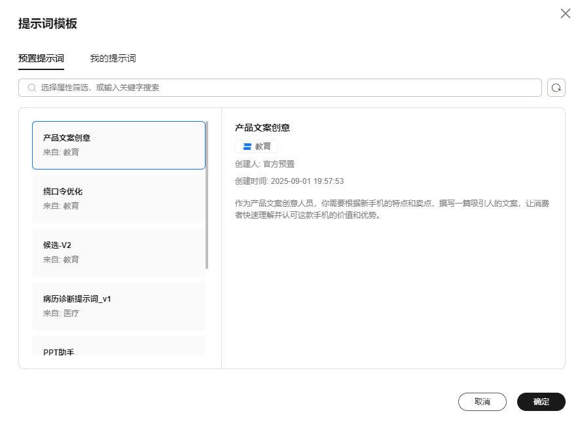
Task: Click the template list scrollbar
Action: coord(207,195)
